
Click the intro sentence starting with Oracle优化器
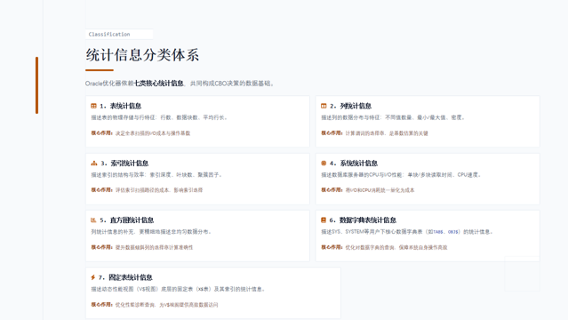click(180, 84)
